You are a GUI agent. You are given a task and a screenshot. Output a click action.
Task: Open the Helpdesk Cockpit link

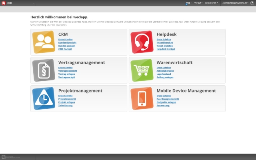point(166,49)
